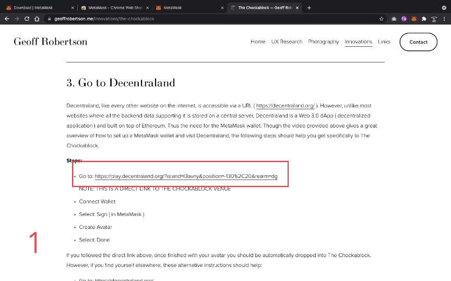Click the browser forward arrow
Screen dimensions: 451x281
[x=17, y=19]
